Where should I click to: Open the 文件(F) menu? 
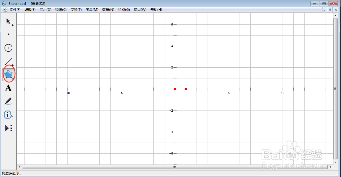tap(15, 10)
